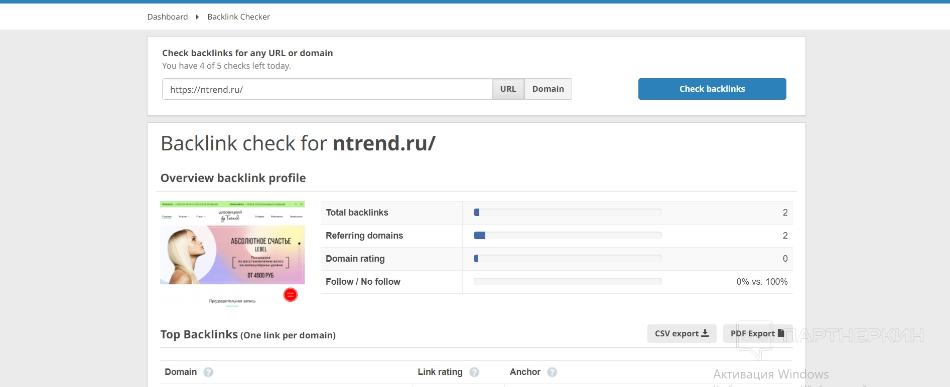Screen dimensions: 950x387
Task: Open the Backlink Checker breadcrumb
Action: click(238, 17)
